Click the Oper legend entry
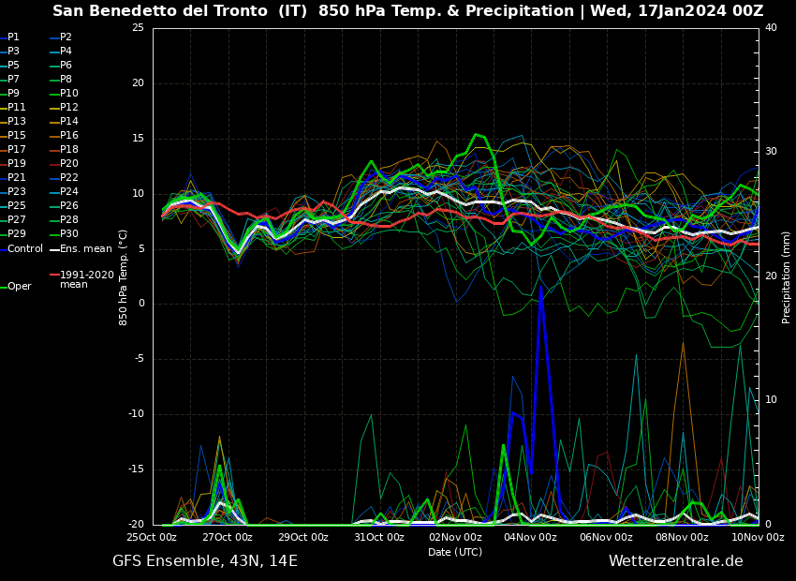The height and width of the screenshot is (581, 796). 20,287
